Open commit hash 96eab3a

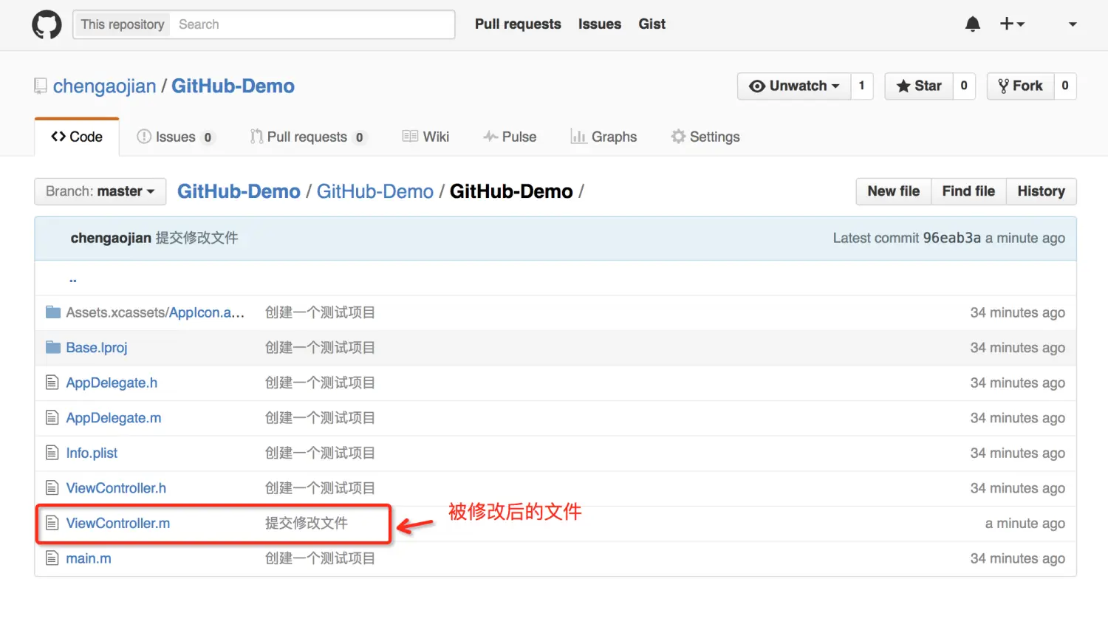(x=951, y=238)
